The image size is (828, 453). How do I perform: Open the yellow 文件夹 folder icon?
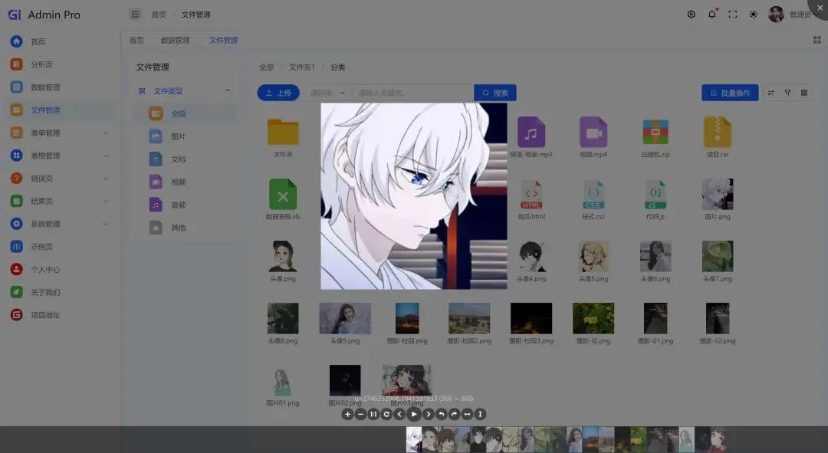pyautogui.click(x=283, y=132)
